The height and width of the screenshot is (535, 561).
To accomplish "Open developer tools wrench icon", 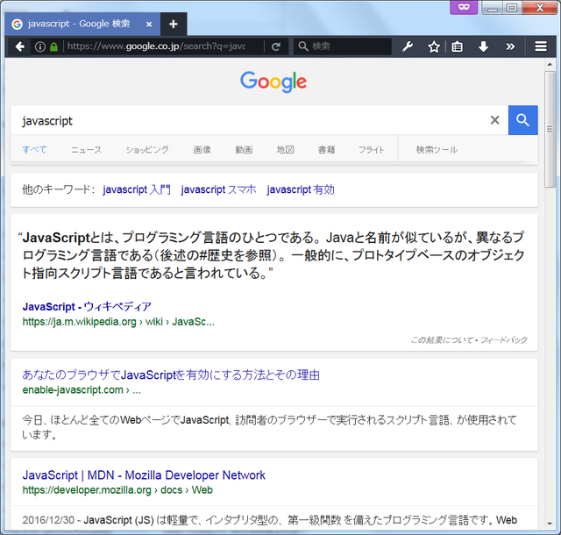I will (x=408, y=46).
